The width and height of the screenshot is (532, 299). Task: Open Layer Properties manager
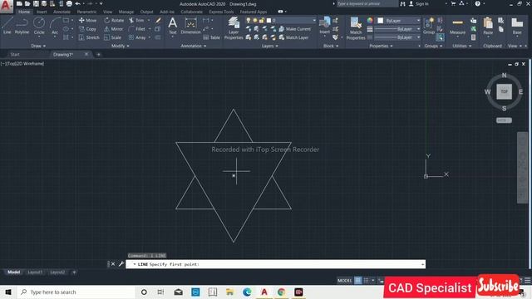tap(234, 28)
